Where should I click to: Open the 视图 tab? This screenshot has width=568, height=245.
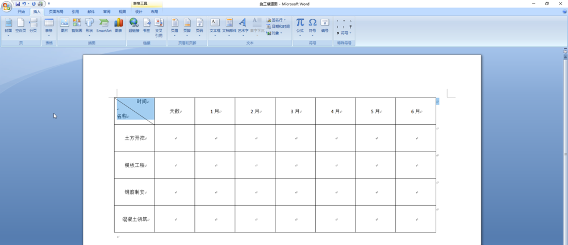pos(123,11)
